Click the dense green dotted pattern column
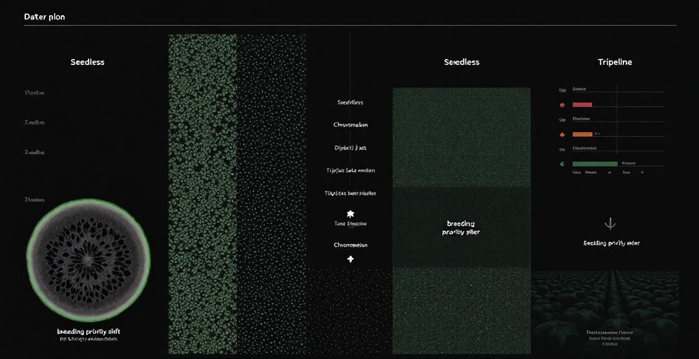Image resolution: width=699 pixels, height=359 pixels. 202,194
